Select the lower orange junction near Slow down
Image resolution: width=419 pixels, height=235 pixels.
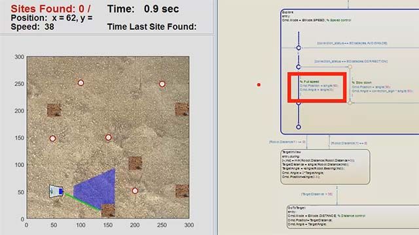350,102
